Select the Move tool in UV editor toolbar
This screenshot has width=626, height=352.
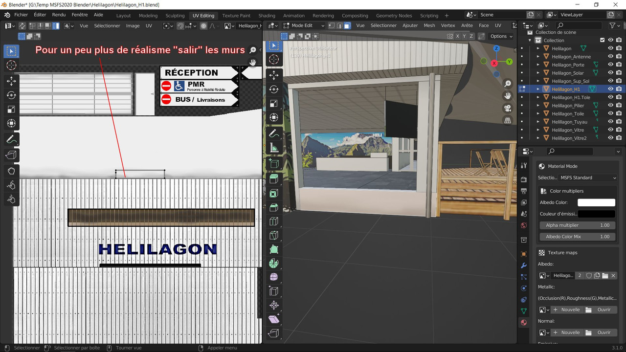point(11,81)
